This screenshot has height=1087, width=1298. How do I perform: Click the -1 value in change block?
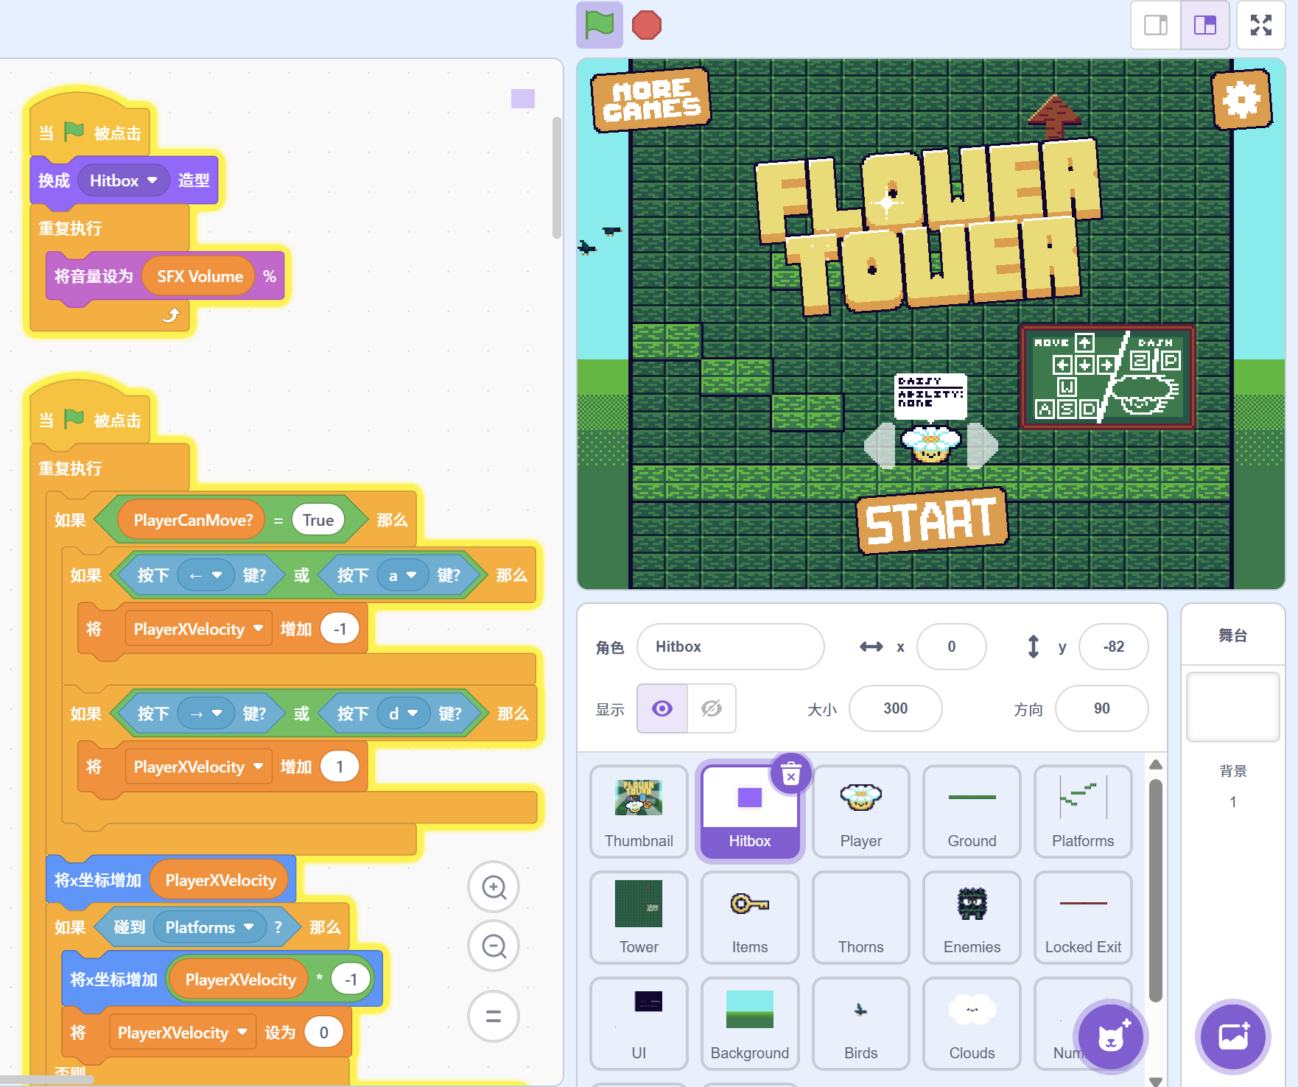click(x=340, y=629)
